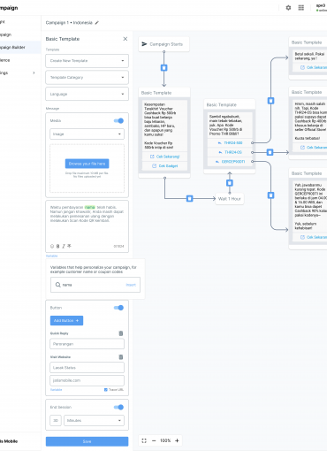Click Insert link in variable search
327x451 pixels.
coord(131,285)
